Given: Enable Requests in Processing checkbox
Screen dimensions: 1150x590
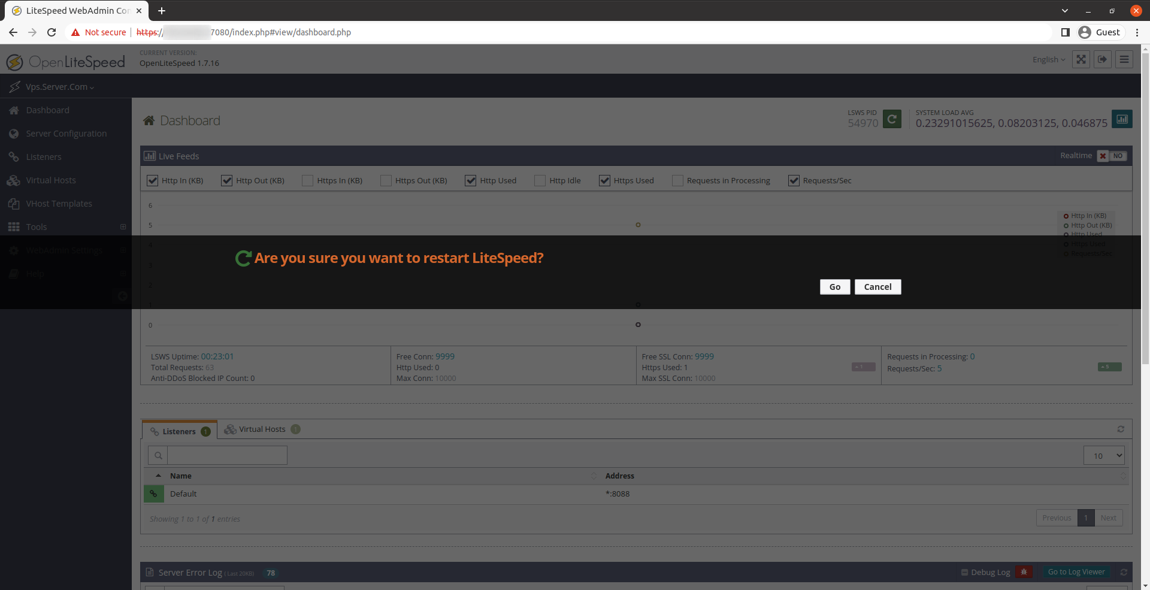Looking at the screenshot, I should (x=677, y=180).
